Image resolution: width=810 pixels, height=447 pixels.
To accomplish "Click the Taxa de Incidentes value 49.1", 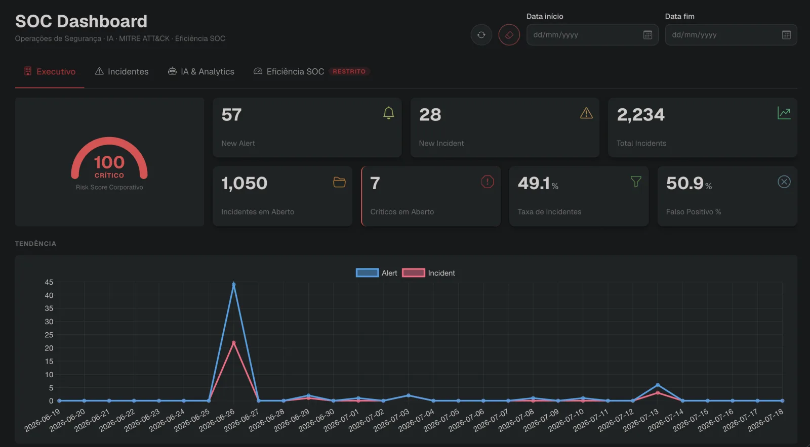I will 534,183.
